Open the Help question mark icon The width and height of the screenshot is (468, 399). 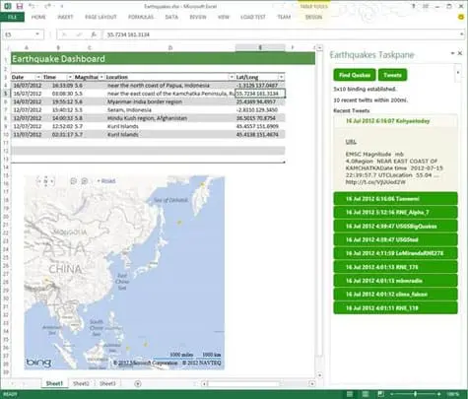tap(413, 6)
